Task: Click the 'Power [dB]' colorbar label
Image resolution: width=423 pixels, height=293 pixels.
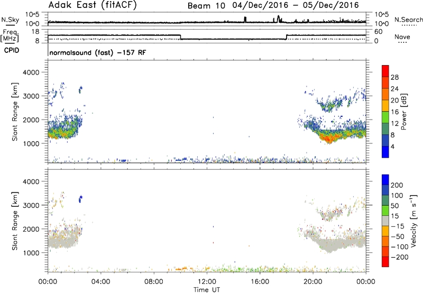Action: (404, 112)
